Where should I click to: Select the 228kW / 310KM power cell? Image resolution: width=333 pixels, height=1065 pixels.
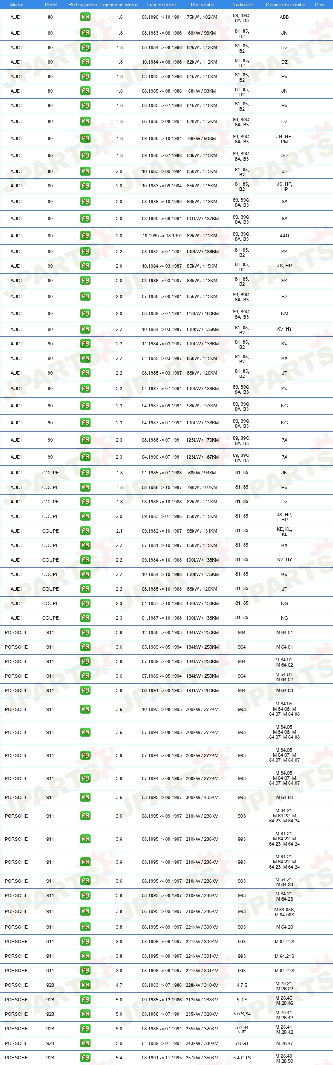point(202,985)
